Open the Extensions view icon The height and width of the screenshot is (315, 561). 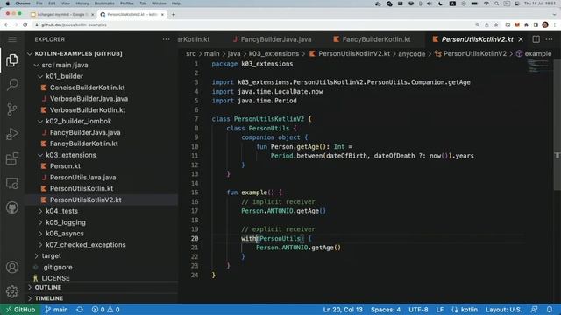(11, 158)
